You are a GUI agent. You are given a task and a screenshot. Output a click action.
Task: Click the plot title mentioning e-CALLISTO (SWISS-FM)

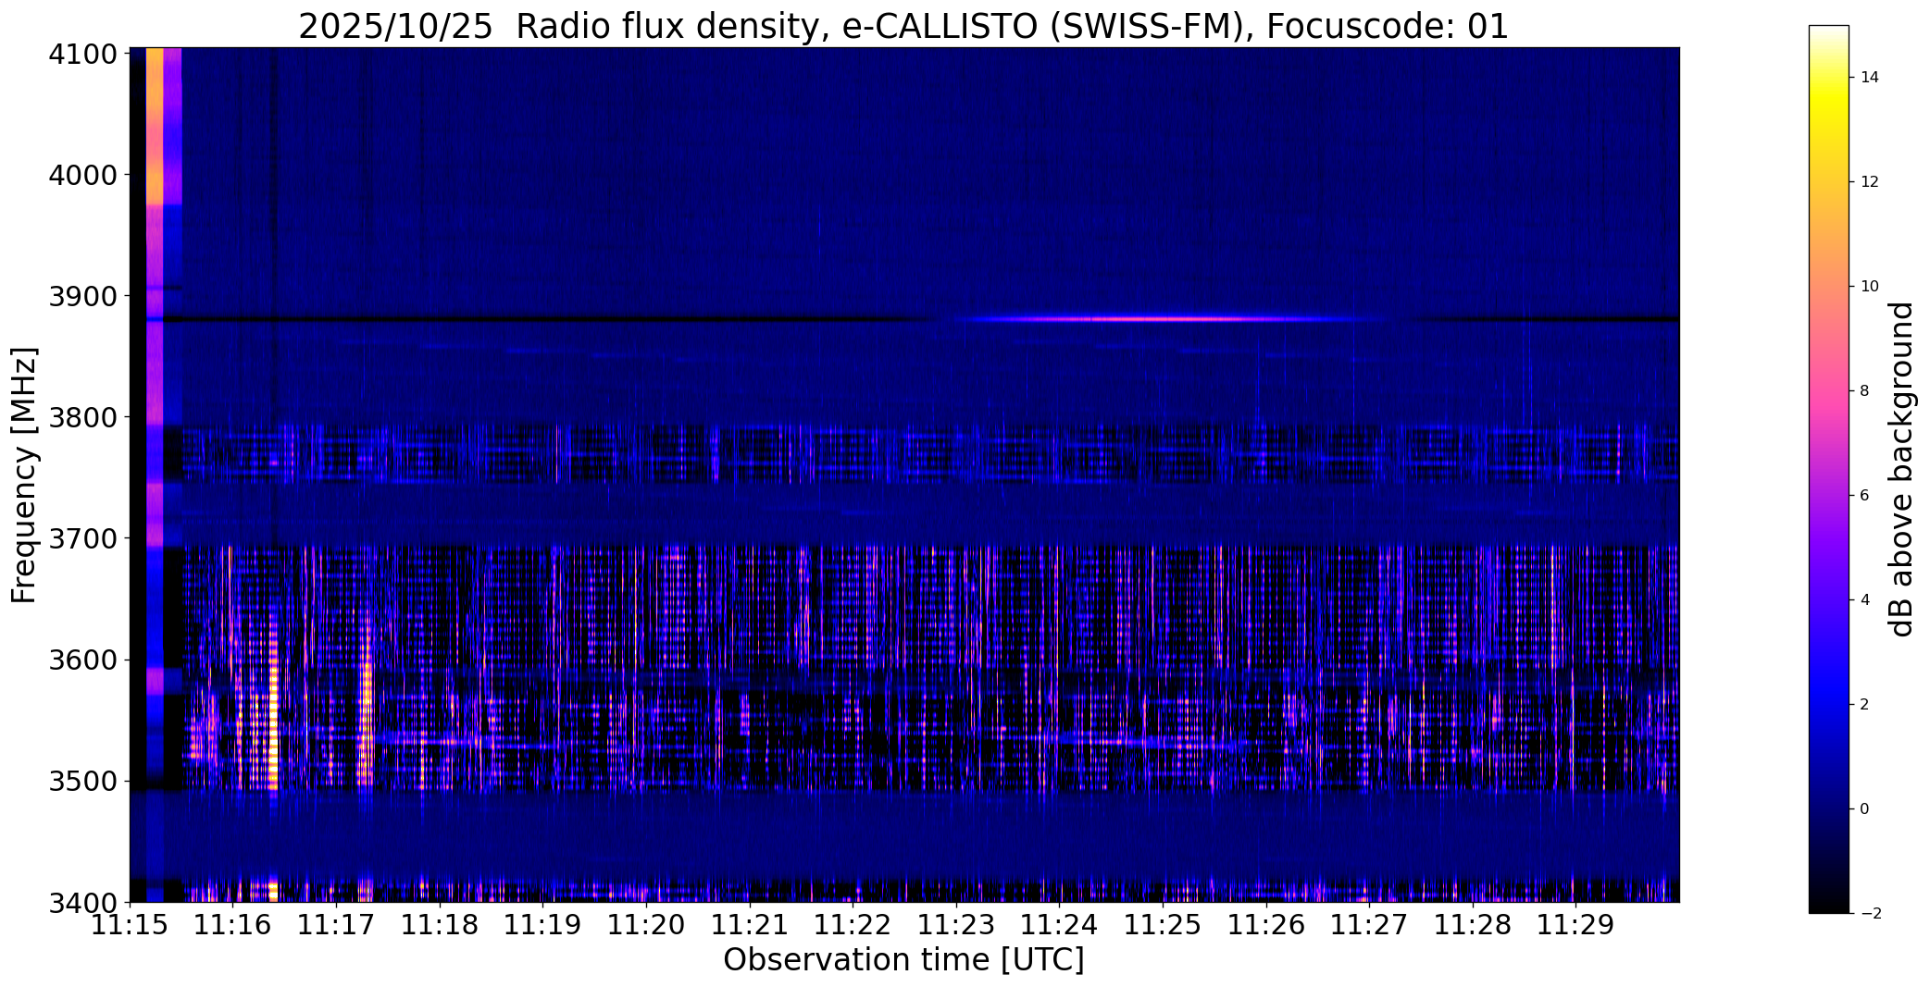click(903, 26)
